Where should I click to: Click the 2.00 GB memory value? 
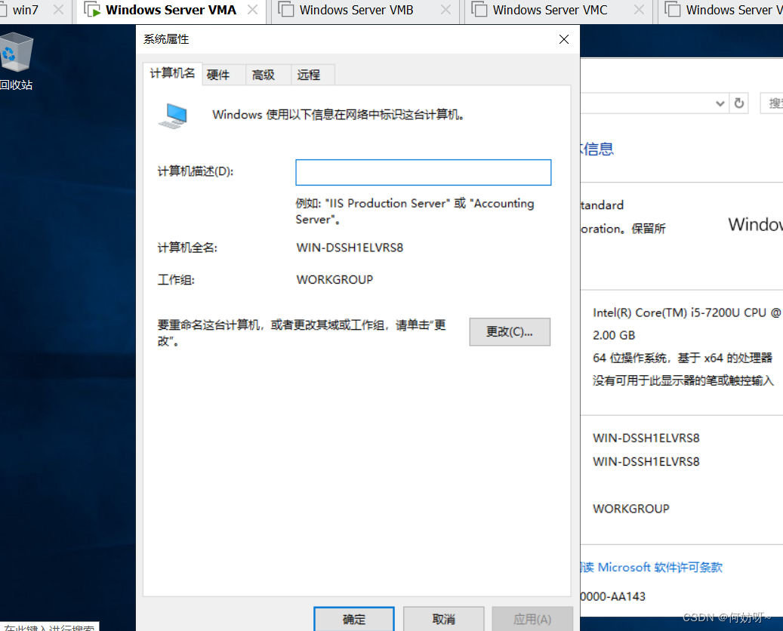point(614,335)
